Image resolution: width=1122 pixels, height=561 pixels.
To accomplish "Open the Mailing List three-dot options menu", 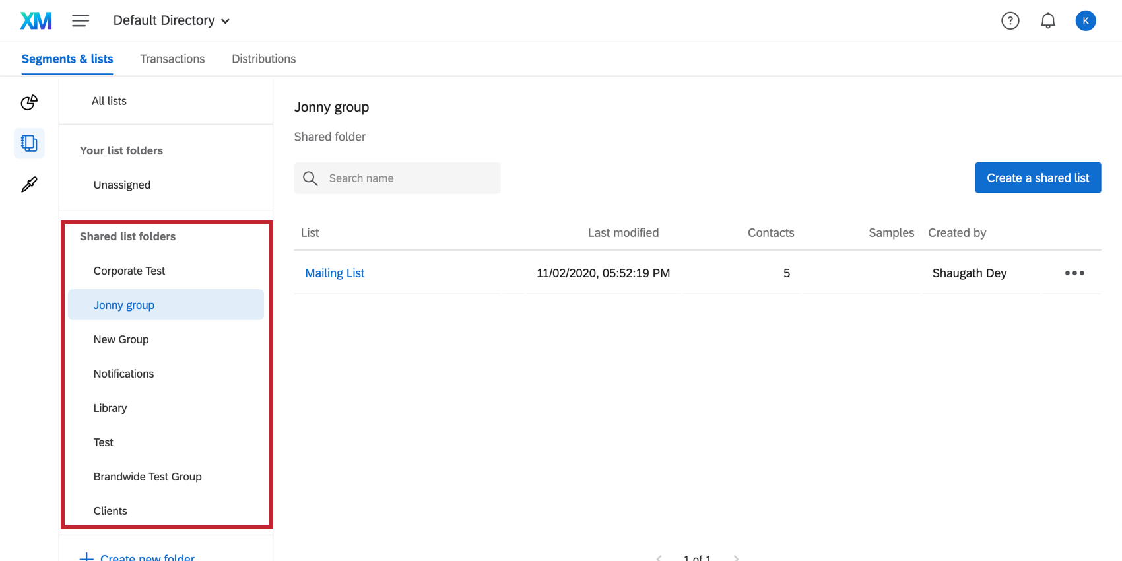I will [x=1074, y=273].
